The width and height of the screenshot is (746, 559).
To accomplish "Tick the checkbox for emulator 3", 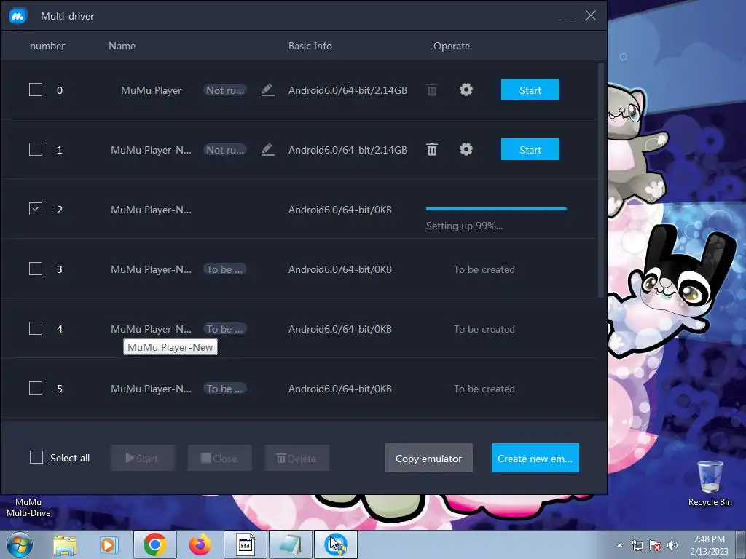I will point(36,269).
